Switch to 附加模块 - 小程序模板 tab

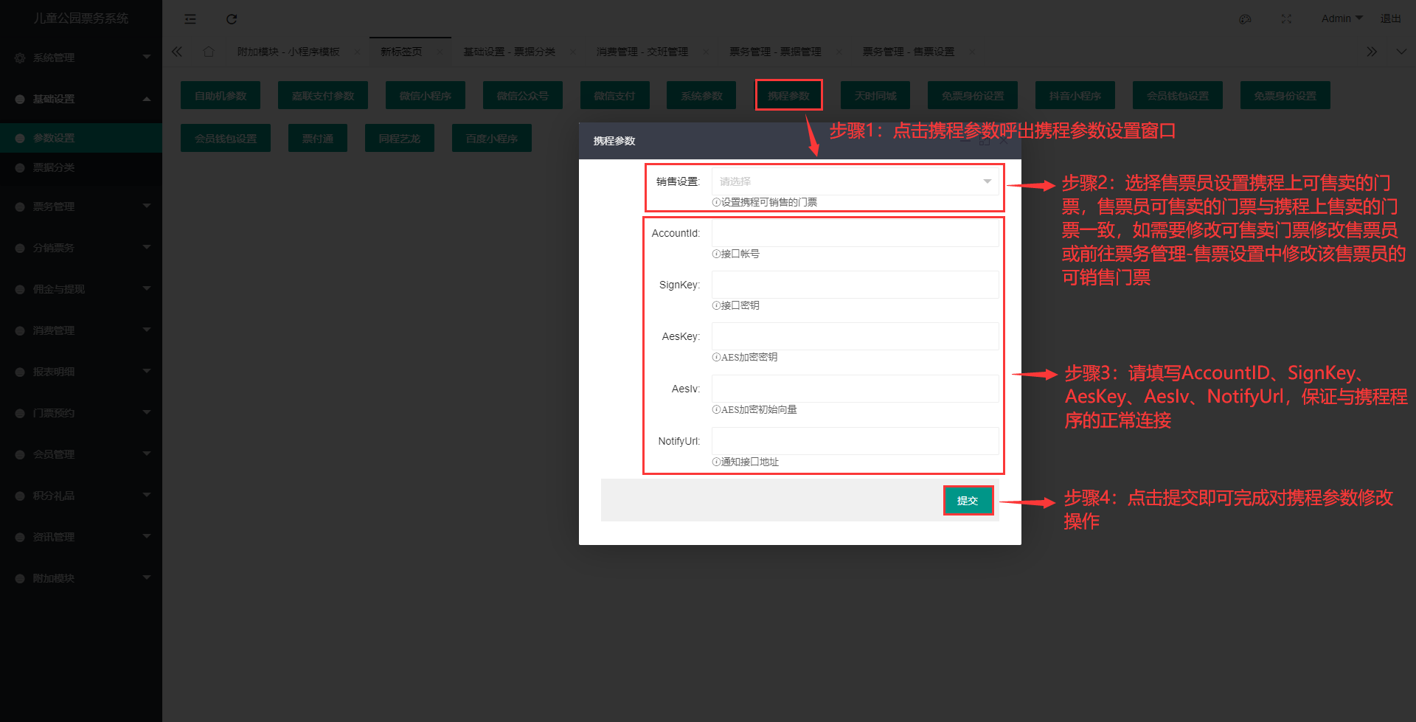(x=288, y=52)
